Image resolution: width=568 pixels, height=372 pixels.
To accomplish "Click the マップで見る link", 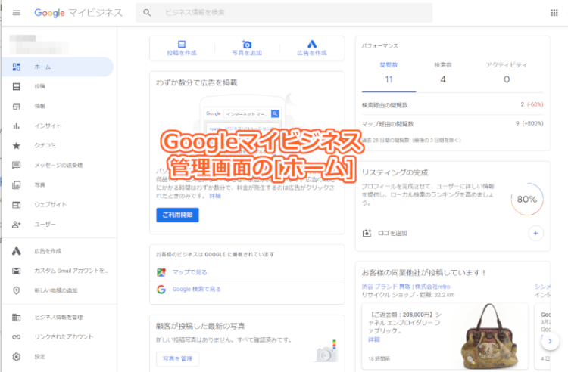I will click(x=190, y=272).
